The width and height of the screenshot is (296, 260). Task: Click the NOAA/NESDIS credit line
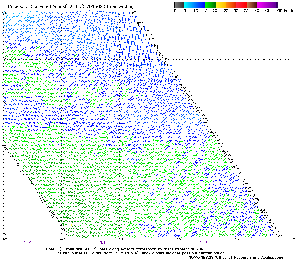click(x=236, y=257)
